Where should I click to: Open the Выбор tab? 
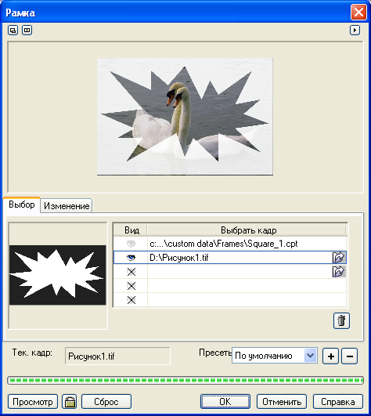pyautogui.click(x=22, y=204)
